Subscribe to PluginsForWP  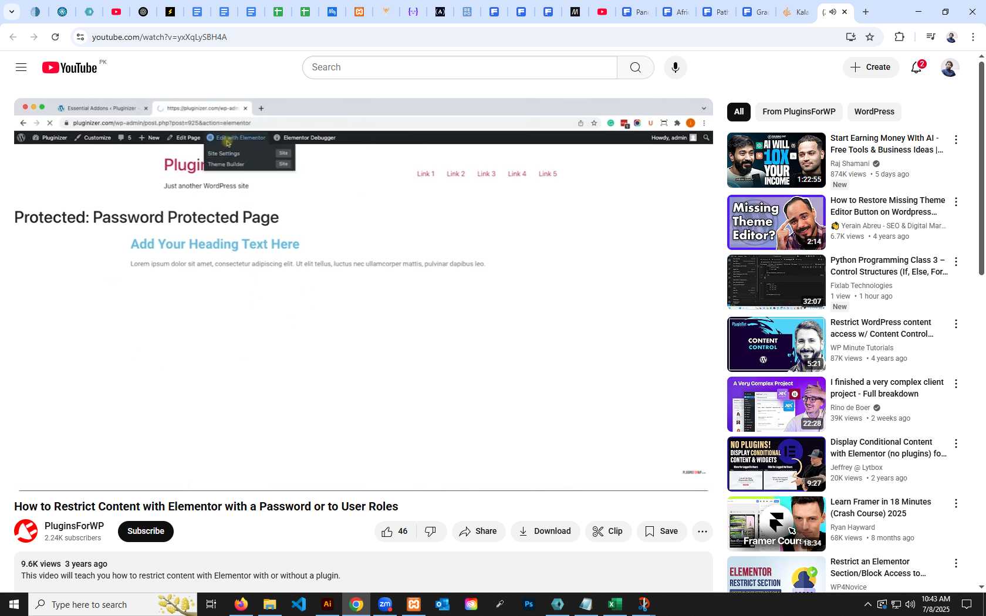(146, 532)
